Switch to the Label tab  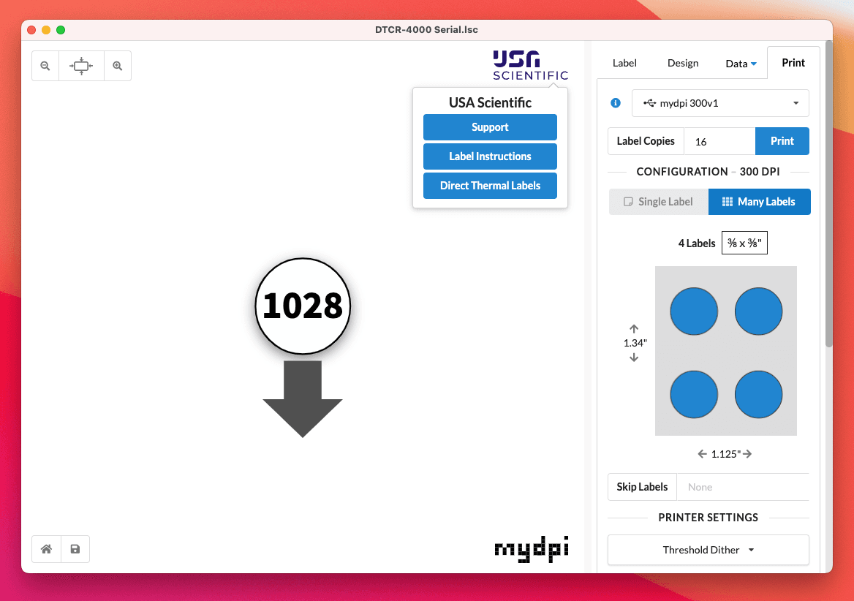624,64
